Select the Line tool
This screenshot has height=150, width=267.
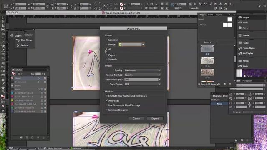[3, 42]
